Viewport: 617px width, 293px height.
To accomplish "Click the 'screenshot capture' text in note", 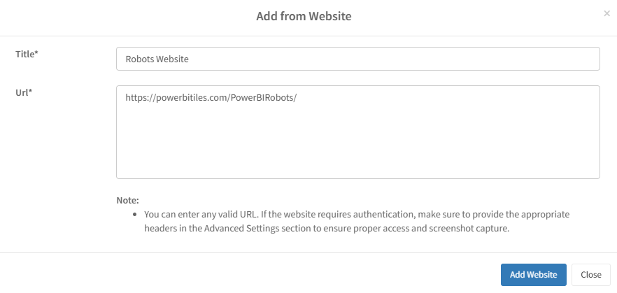I will [x=464, y=228].
